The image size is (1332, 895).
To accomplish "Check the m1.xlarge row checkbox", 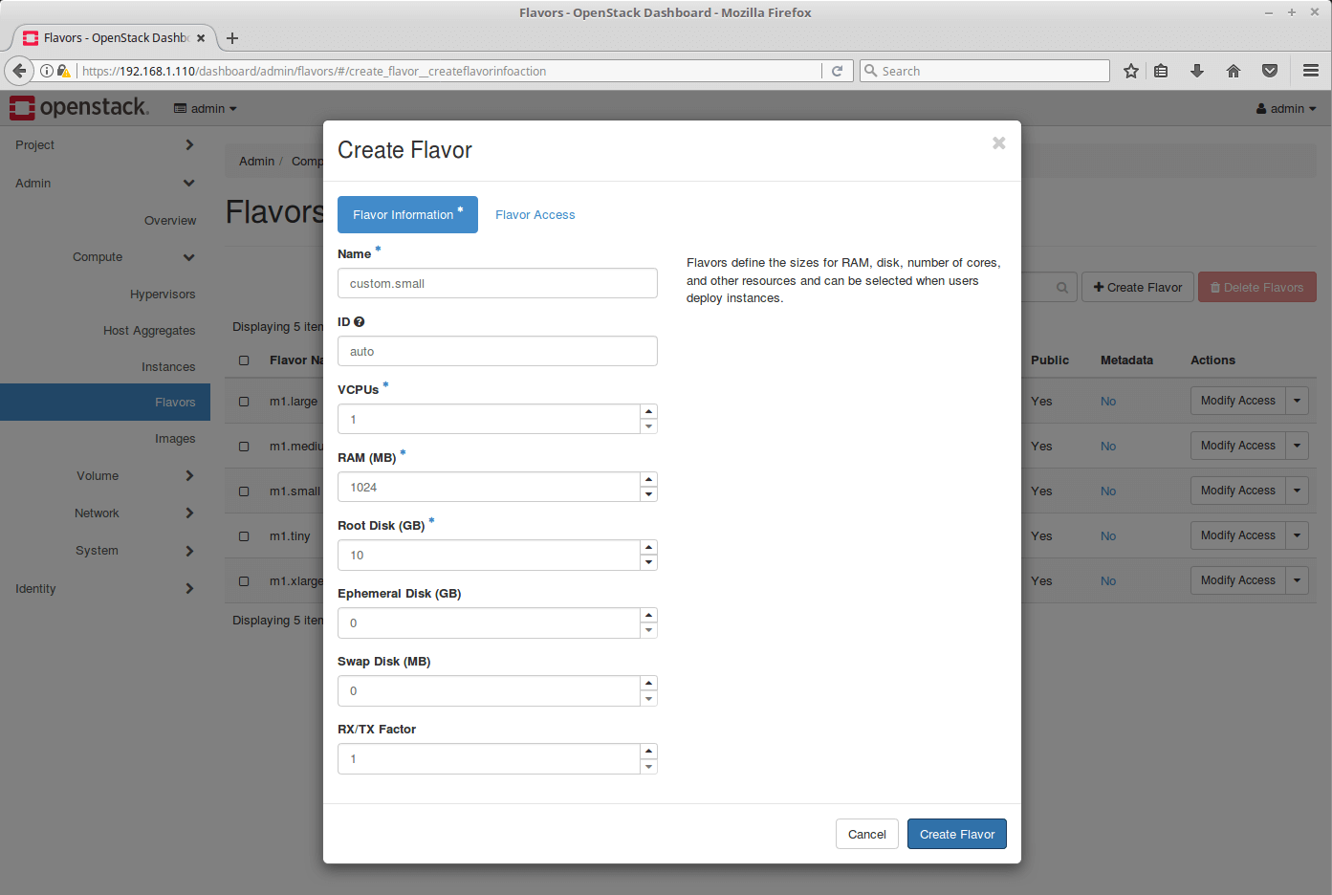I will [244, 581].
